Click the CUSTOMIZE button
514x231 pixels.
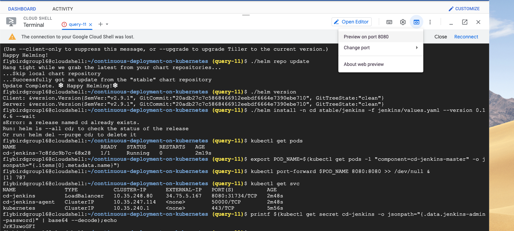(464, 9)
